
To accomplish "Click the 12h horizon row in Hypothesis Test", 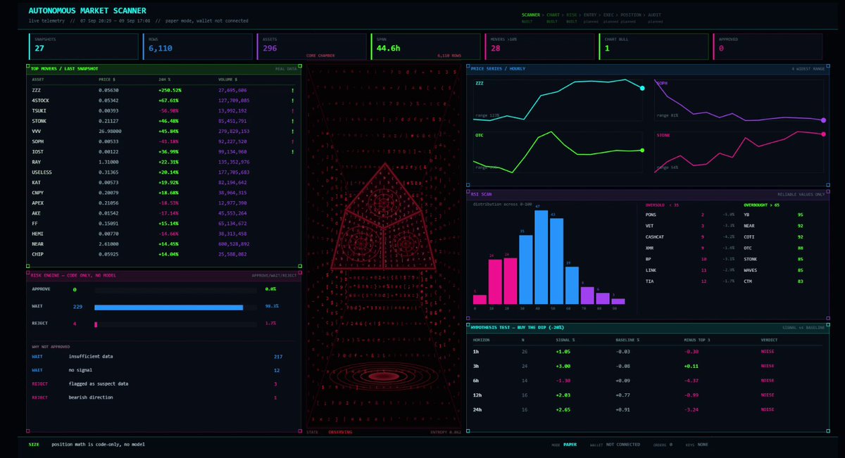I will [x=647, y=395].
